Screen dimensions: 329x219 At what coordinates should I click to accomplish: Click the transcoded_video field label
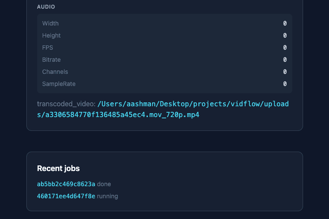[66, 104]
